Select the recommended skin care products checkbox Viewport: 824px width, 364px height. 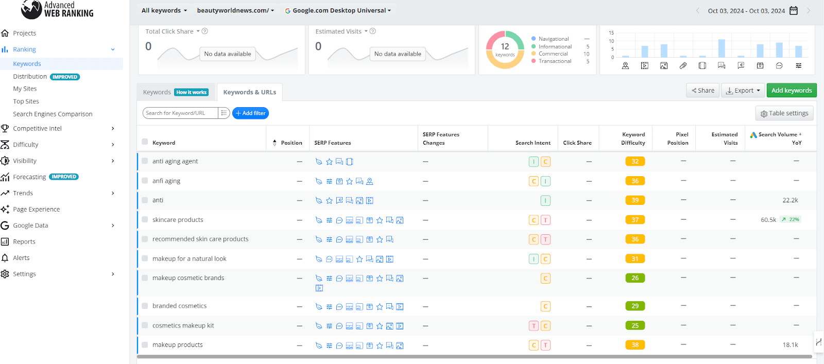pyautogui.click(x=145, y=239)
